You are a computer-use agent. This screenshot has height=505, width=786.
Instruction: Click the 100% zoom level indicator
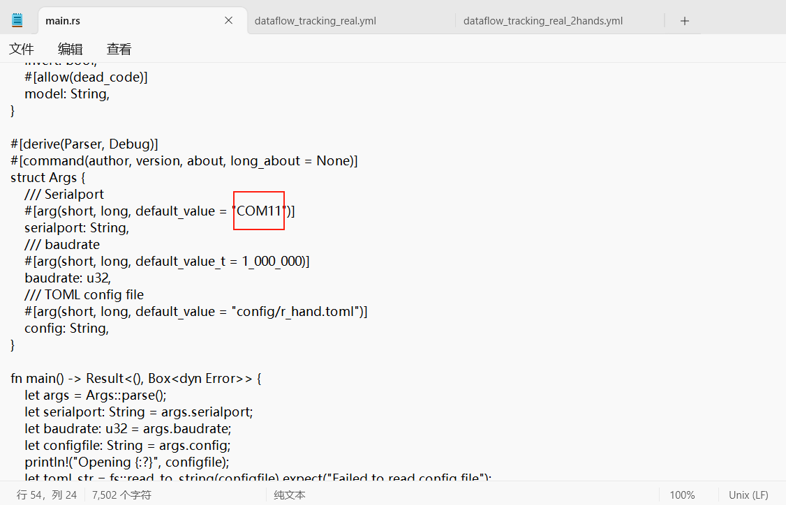tap(682, 495)
